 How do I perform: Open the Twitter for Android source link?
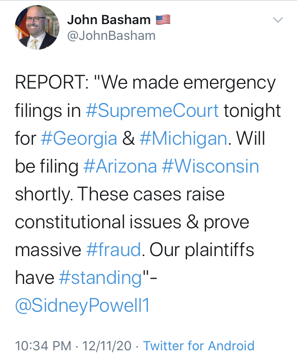coord(199,346)
